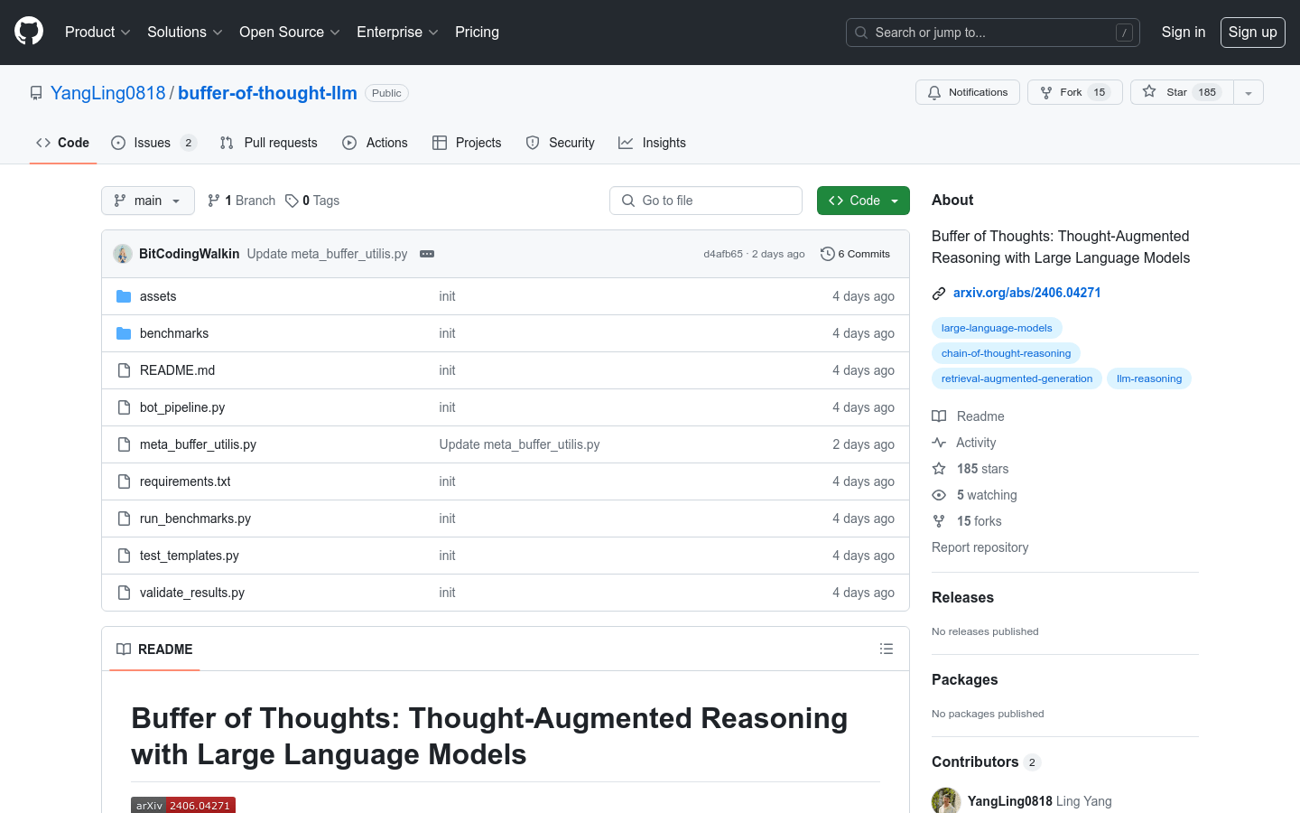Select the README tab
The width and height of the screenshot is (1300, 813).
(x=154, y=649)
